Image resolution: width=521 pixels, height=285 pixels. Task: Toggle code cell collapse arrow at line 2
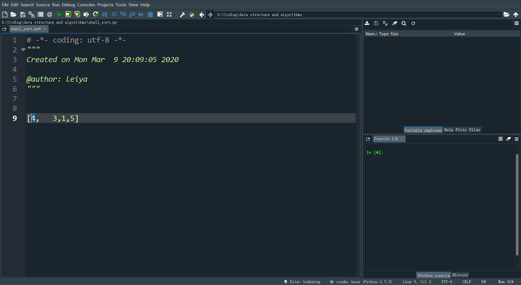point(23,50)
